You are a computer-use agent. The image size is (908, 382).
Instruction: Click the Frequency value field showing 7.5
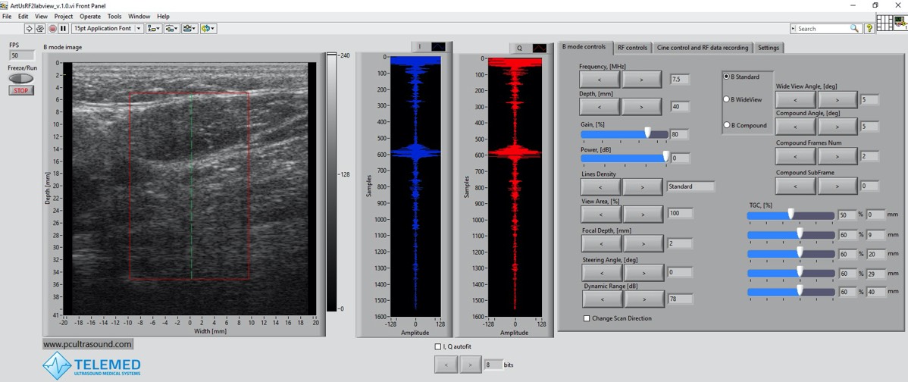(680, 80)
